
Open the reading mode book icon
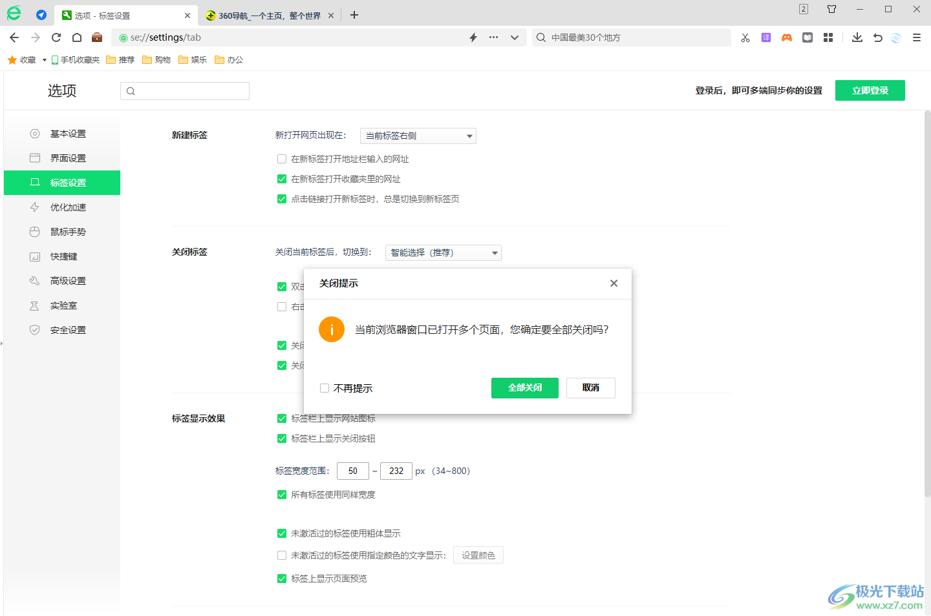808,37
